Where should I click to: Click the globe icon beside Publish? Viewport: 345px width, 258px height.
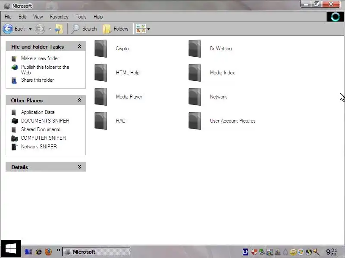15,67
